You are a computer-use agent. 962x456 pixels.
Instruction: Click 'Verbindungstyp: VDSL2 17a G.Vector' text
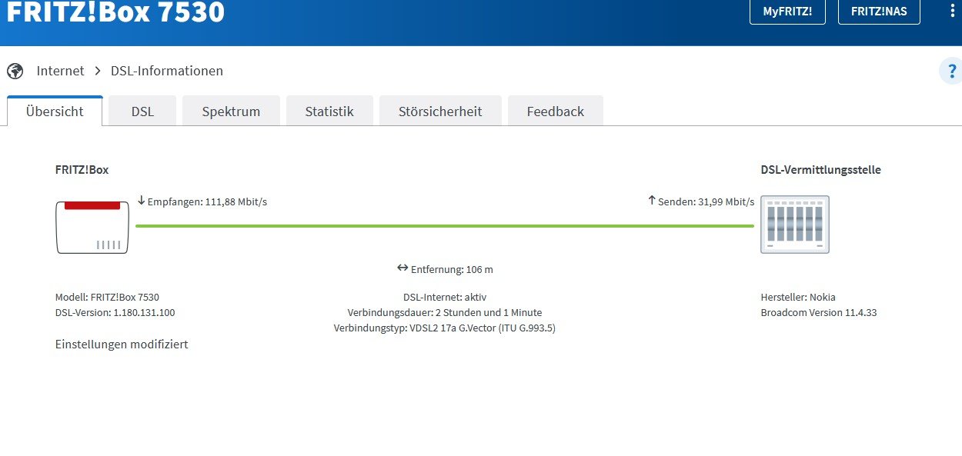[445, 328]
